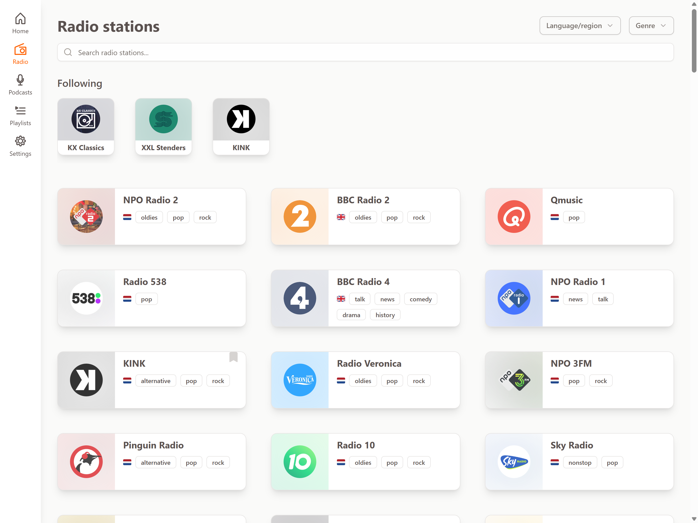Select the rock tag on KINK
This screenshot has height=523, width=698.
218,381
